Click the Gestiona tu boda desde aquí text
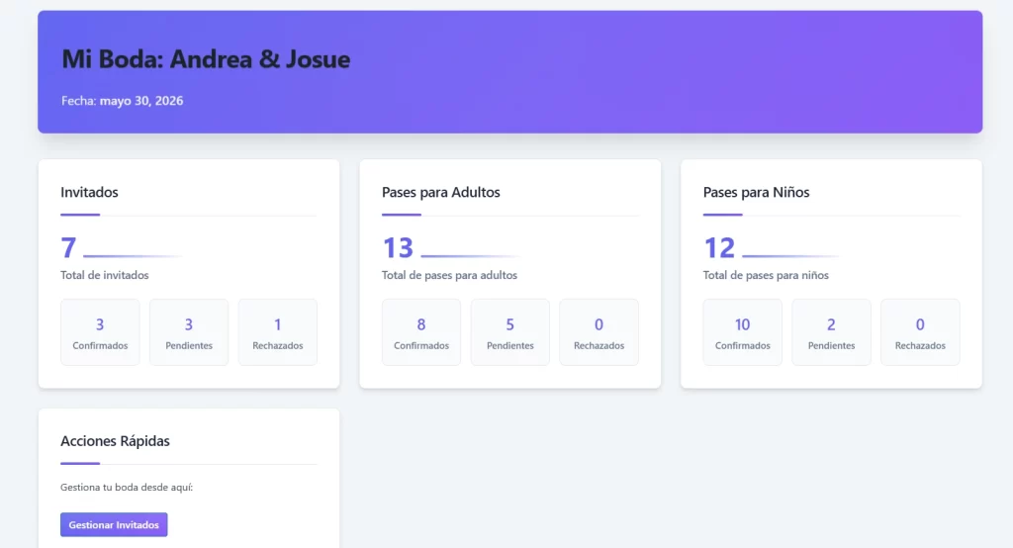 [127, 488]
